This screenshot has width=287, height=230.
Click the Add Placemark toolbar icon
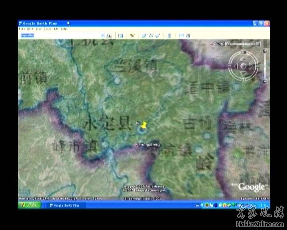point(132,36)
